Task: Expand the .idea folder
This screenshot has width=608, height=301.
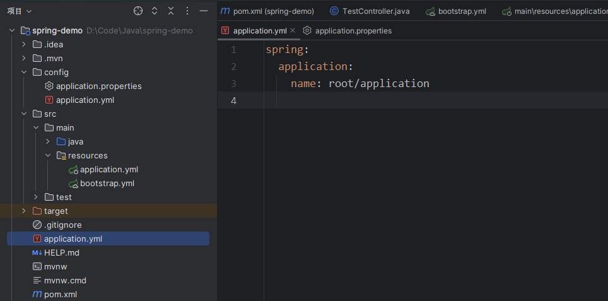Action: tap(24, 44)
